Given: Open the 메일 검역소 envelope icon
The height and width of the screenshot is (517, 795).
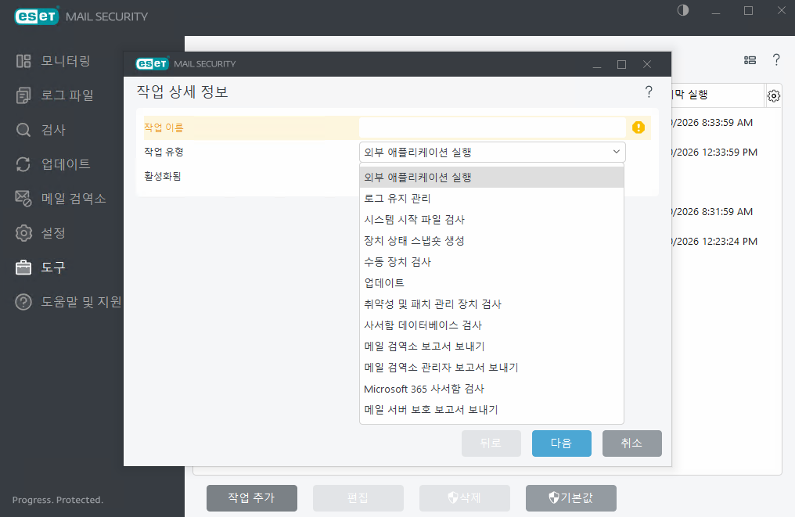Looking at the screenshot, I should tap(23, 199).
